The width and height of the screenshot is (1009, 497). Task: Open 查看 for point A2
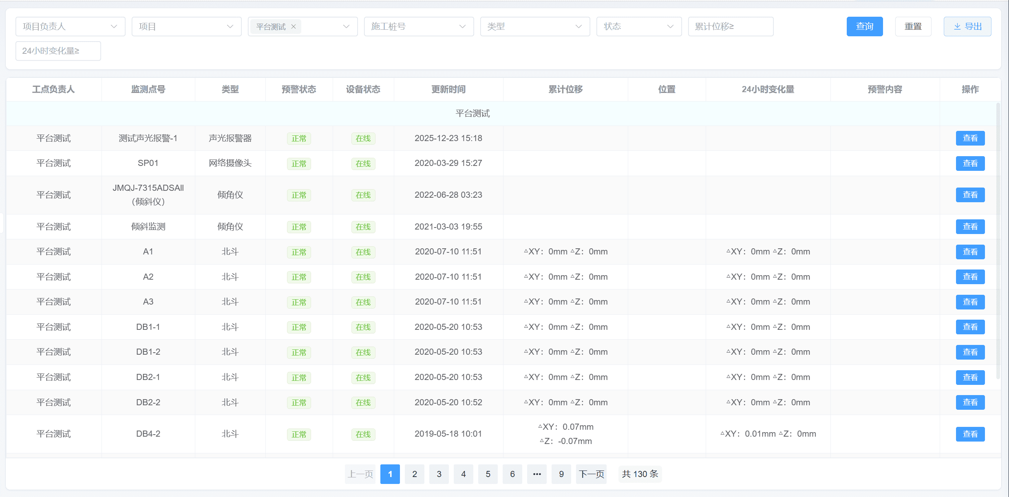point(970,277)
